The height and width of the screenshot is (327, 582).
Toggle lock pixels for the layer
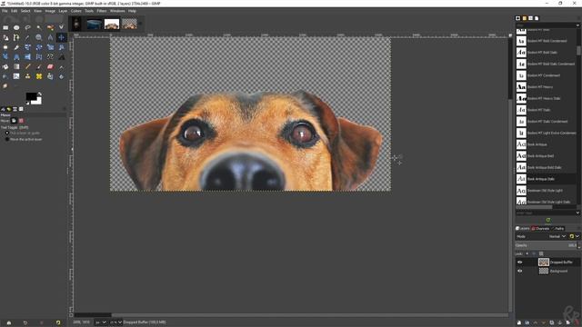tap(527, 253)
